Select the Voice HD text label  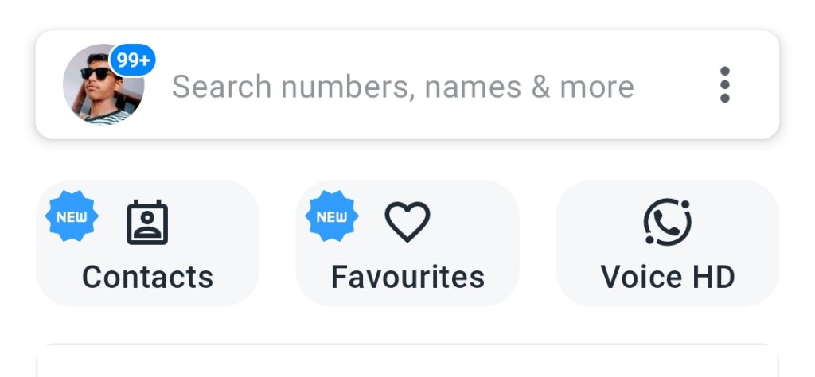click(x=668, y=277)
